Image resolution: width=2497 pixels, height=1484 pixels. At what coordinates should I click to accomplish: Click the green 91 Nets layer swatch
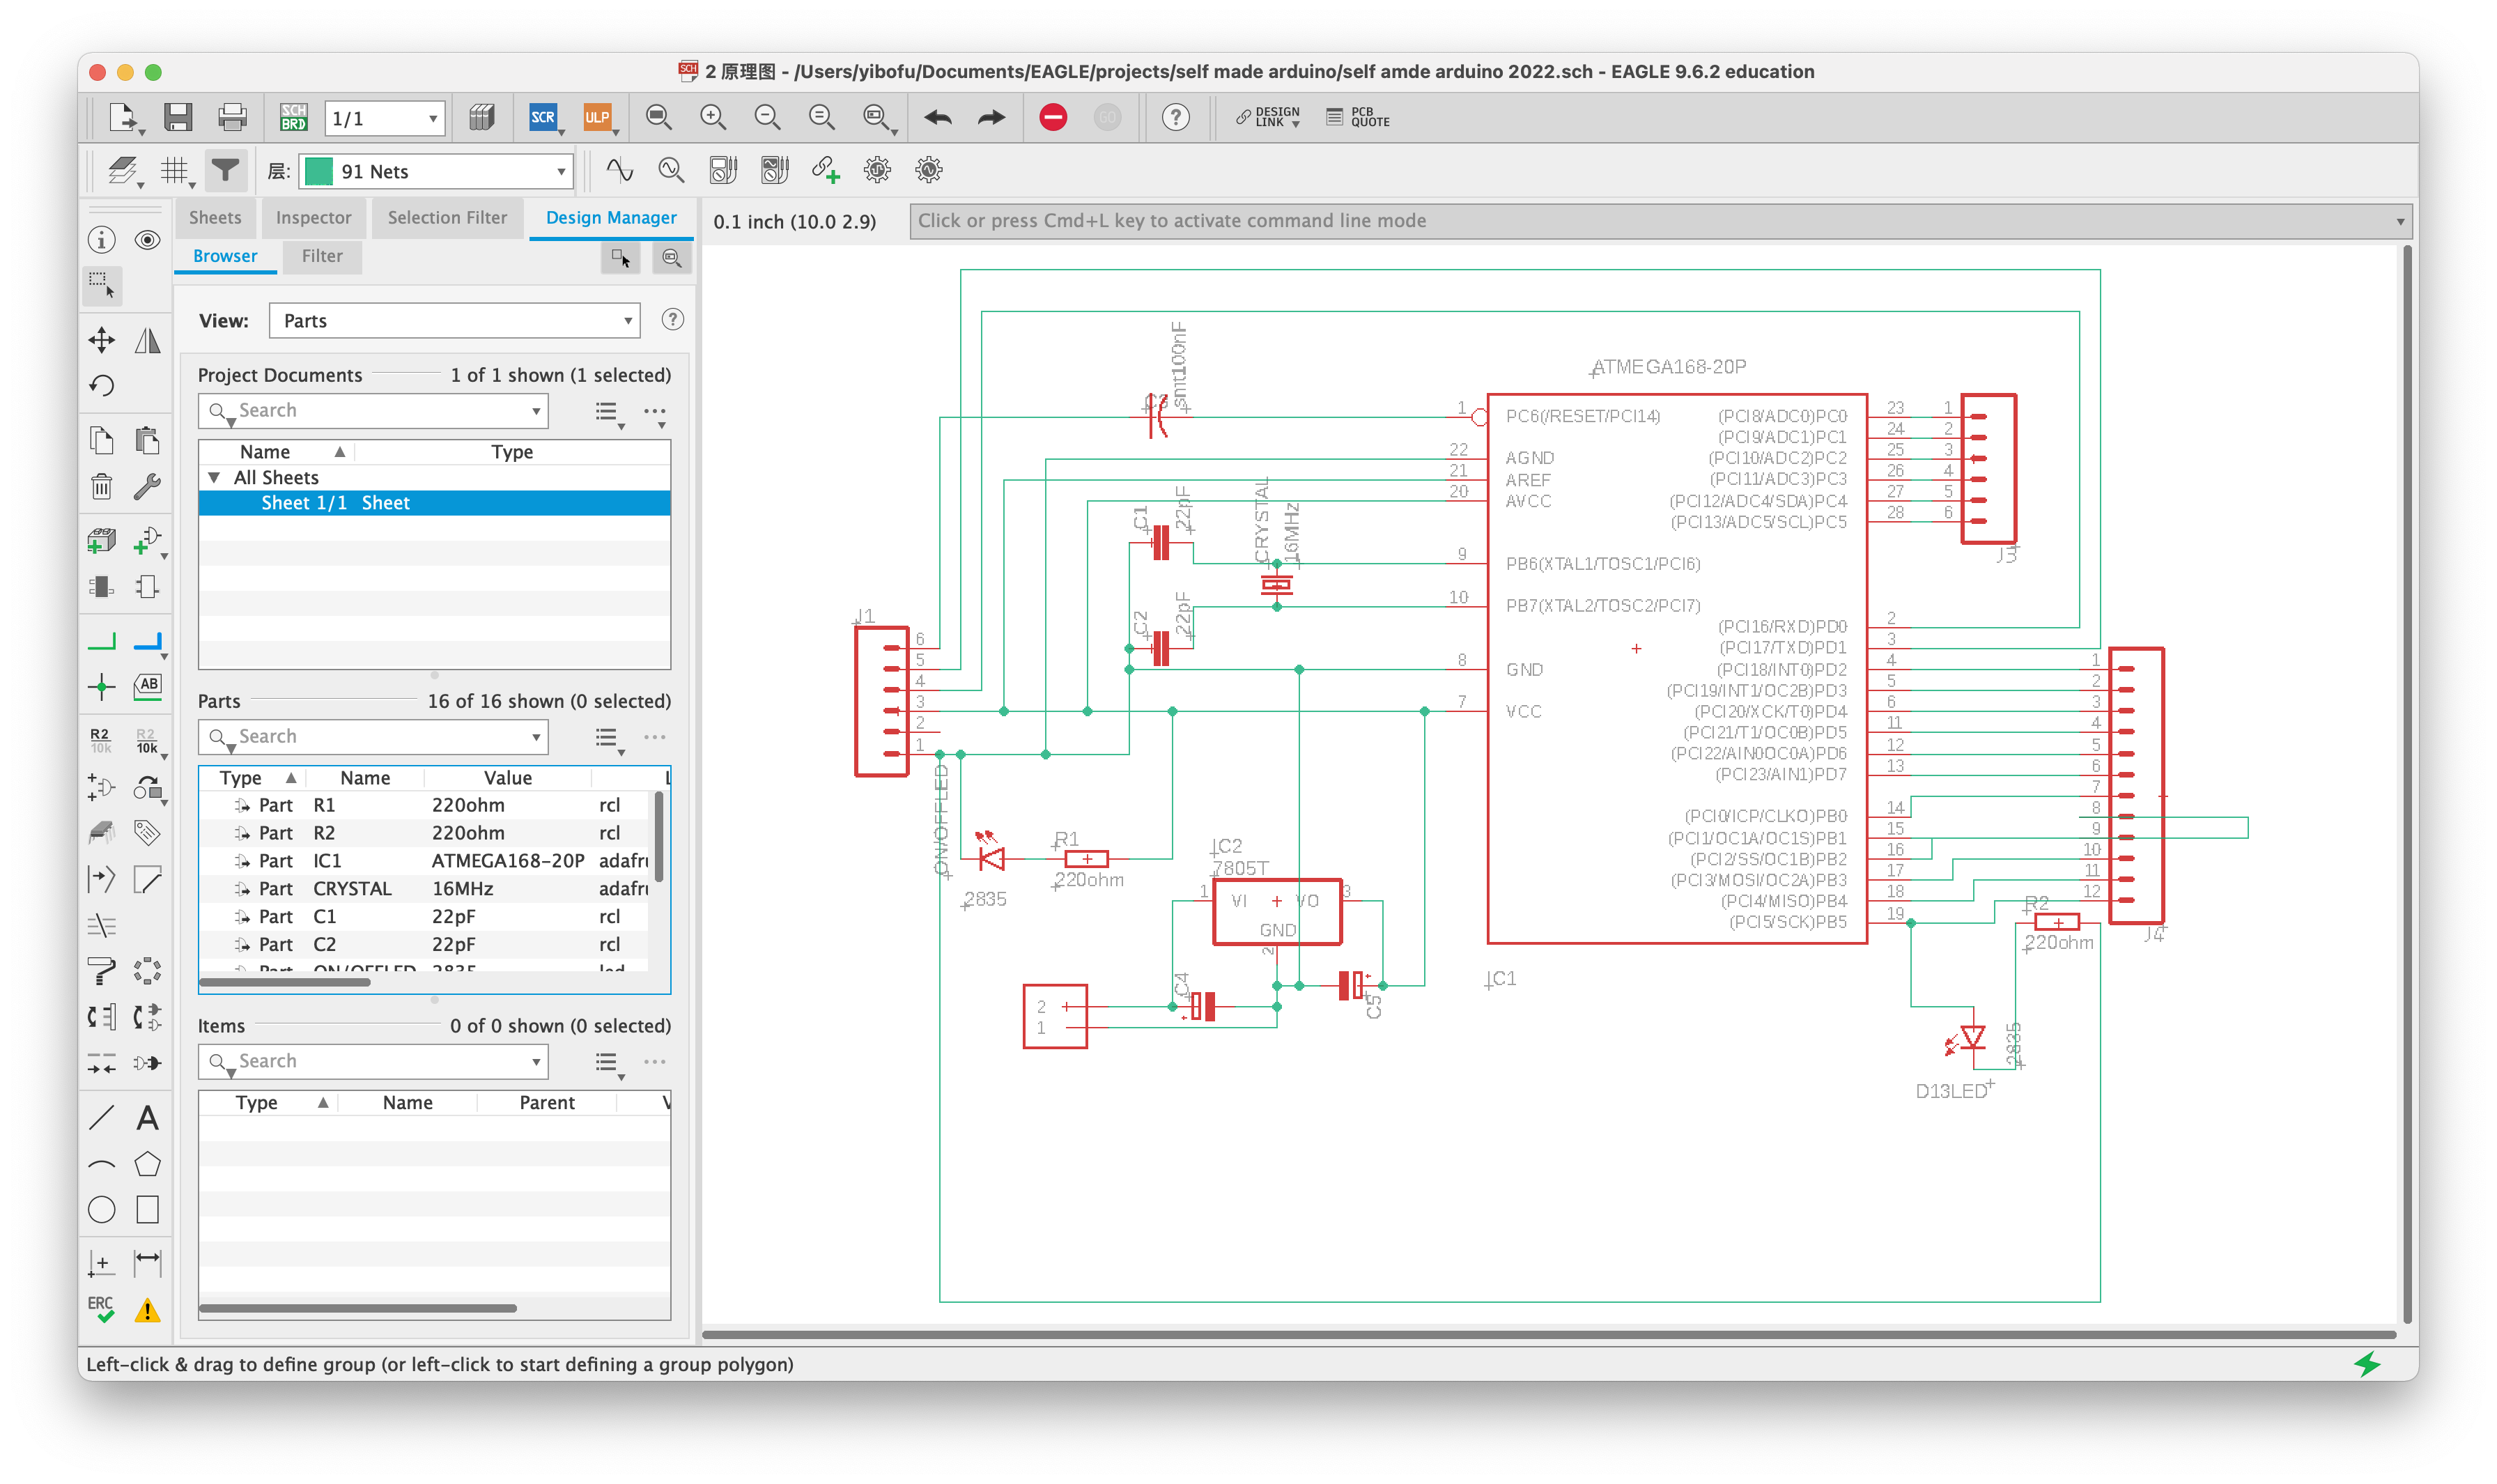pos(319,172)
